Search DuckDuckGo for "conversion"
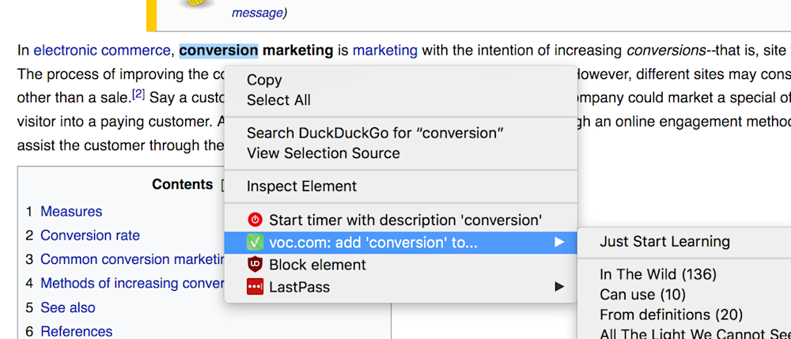 point(375,133)
